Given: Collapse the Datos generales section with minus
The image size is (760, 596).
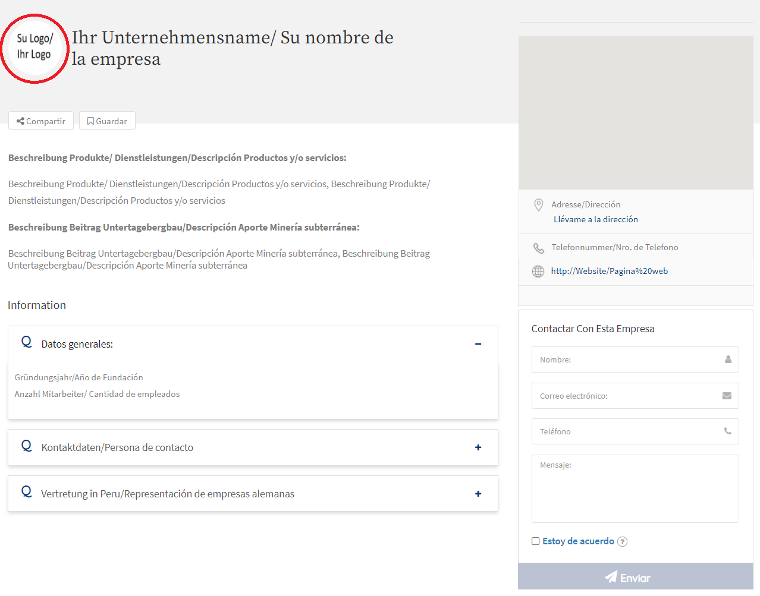Looking at the screenshot, I should click(478, 344).
